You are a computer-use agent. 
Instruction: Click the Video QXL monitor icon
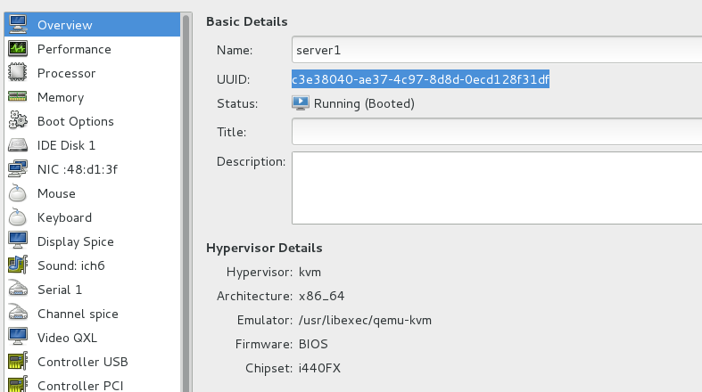click(18, 338)
